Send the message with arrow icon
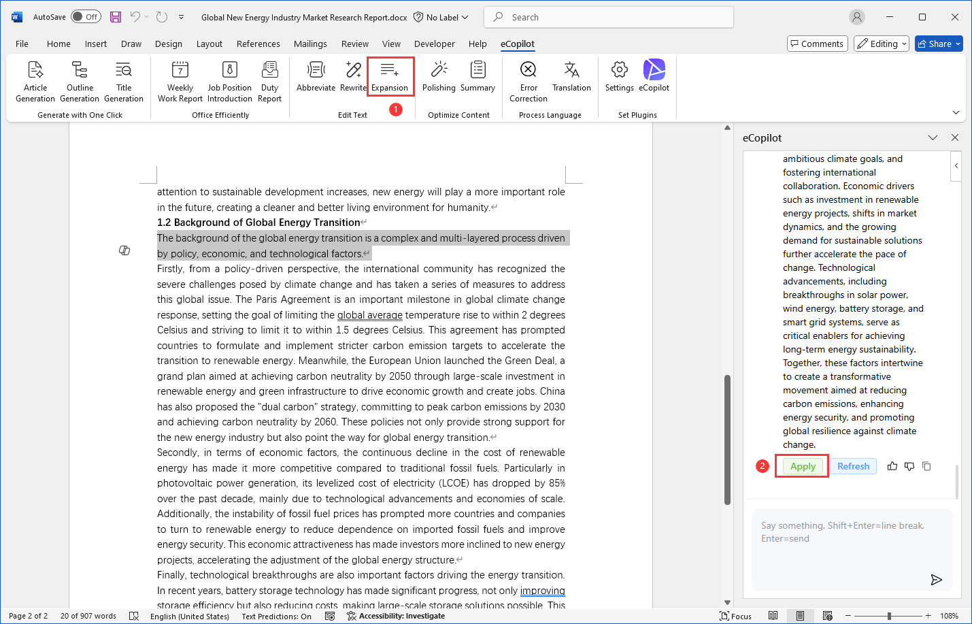The image size is (972, 624). click(x=936, y=580)
